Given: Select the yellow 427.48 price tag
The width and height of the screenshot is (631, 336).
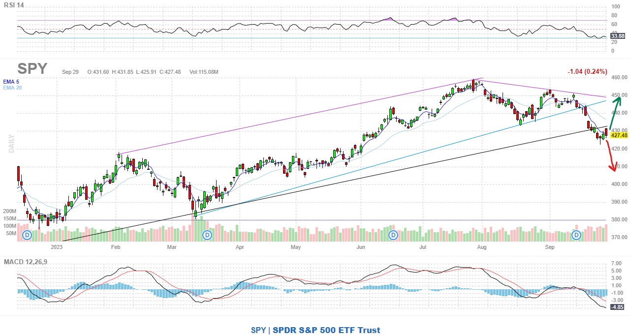Looking at the screenshot, I should pos(618,135).
